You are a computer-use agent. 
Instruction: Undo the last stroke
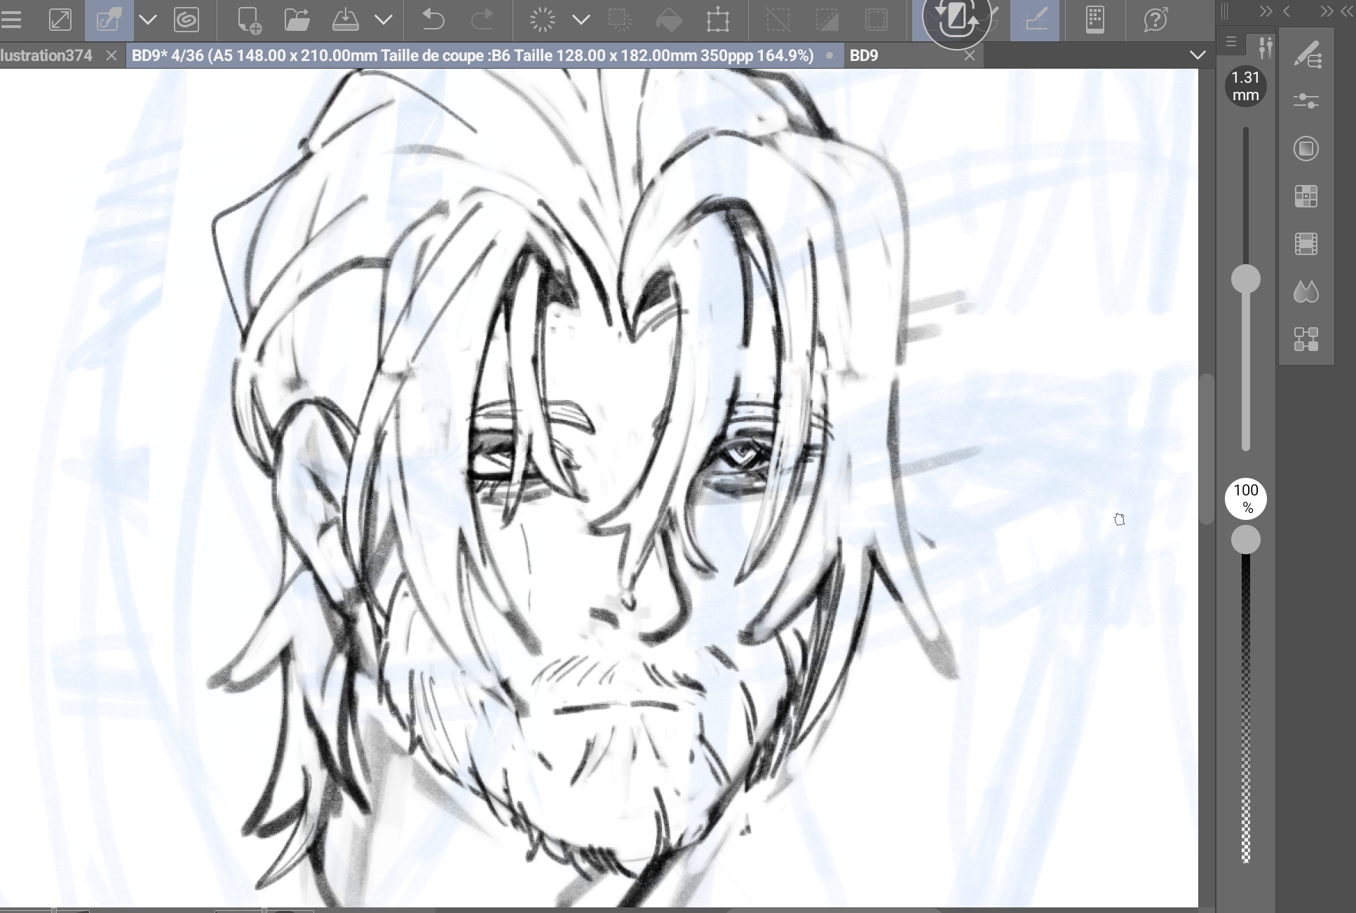(x=433, y=19)
